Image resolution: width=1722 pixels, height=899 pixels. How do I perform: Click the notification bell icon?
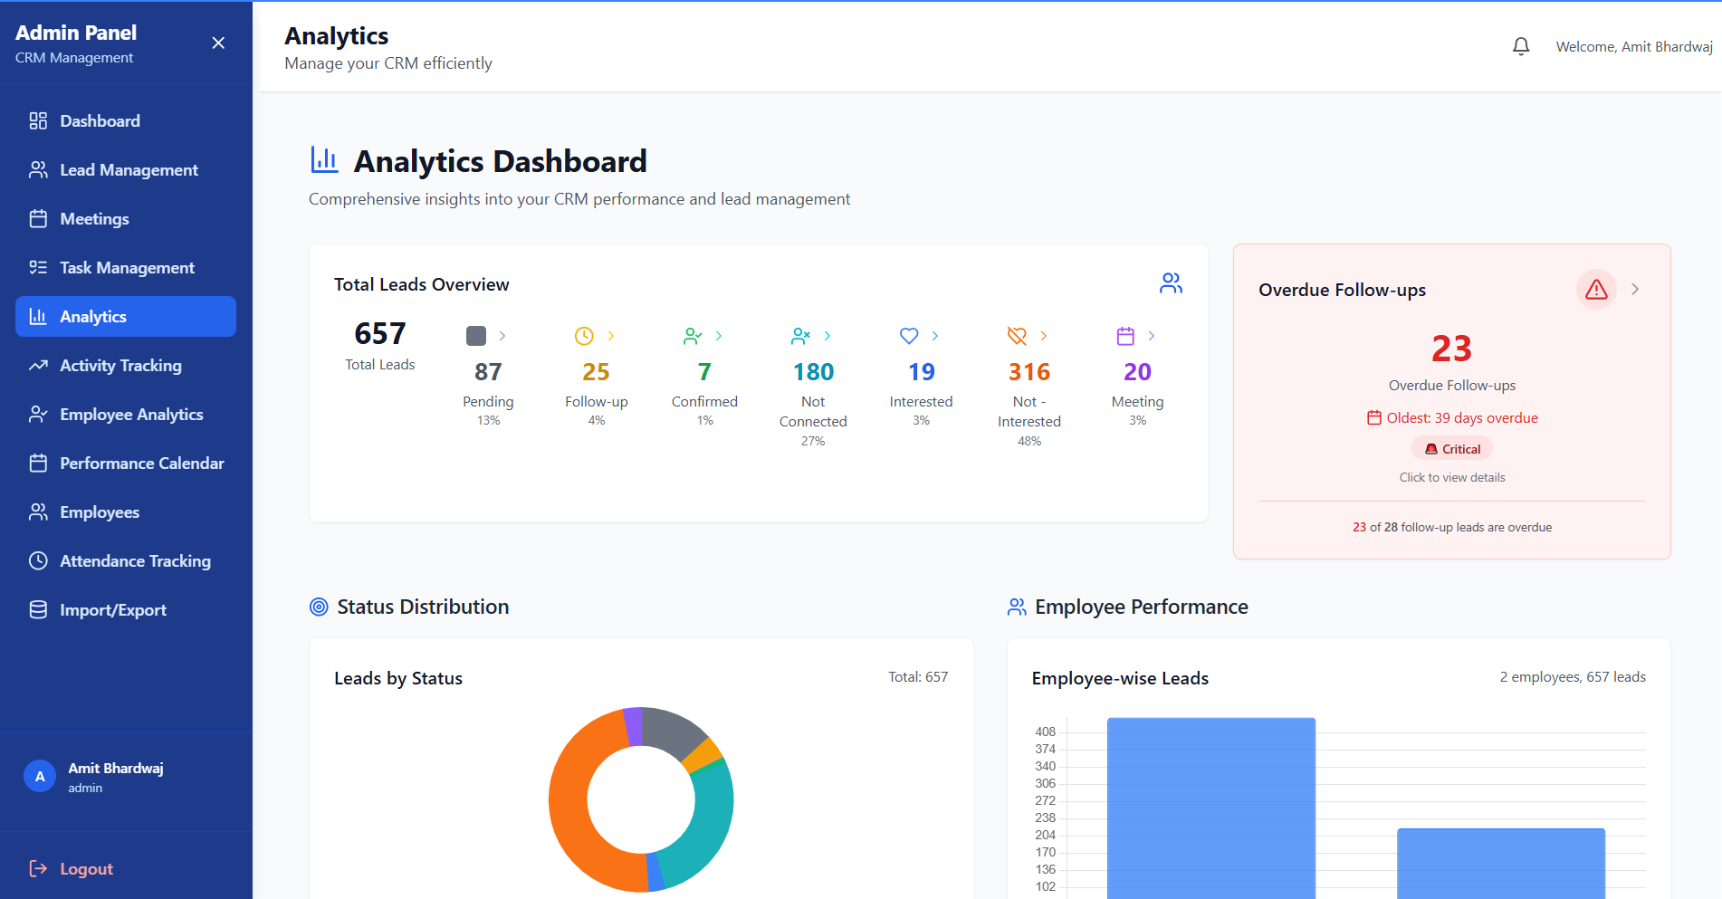pos(1521,46)
